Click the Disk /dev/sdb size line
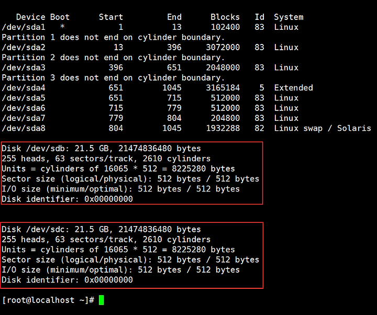The width and height of the screenshot is (377, 315). [101, 149]
